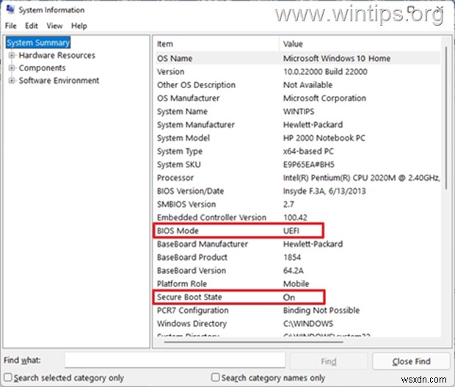455x387 pixels.
Task: Click the Value column header
Action: (360, 44)
